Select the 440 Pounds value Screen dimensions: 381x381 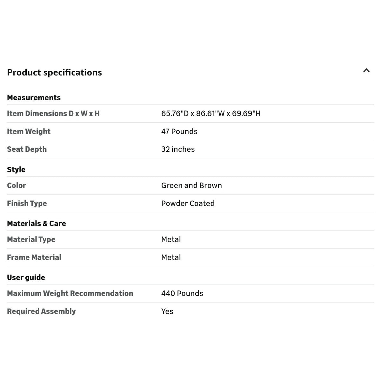(x=182, y=293)
